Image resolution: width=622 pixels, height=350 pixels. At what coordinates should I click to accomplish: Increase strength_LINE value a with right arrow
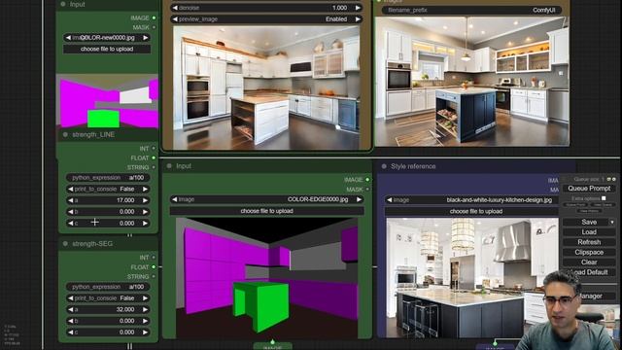145,200
